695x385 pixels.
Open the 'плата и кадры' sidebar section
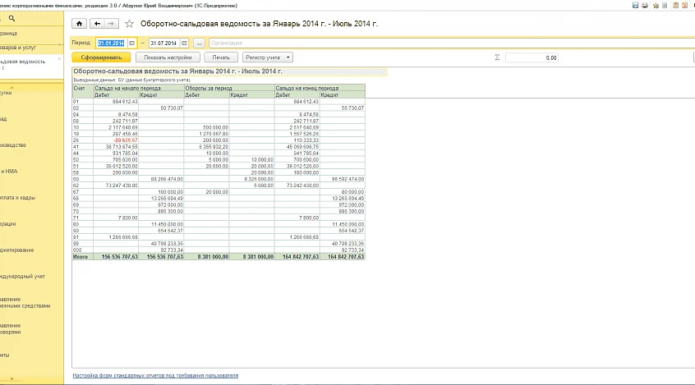18,198
